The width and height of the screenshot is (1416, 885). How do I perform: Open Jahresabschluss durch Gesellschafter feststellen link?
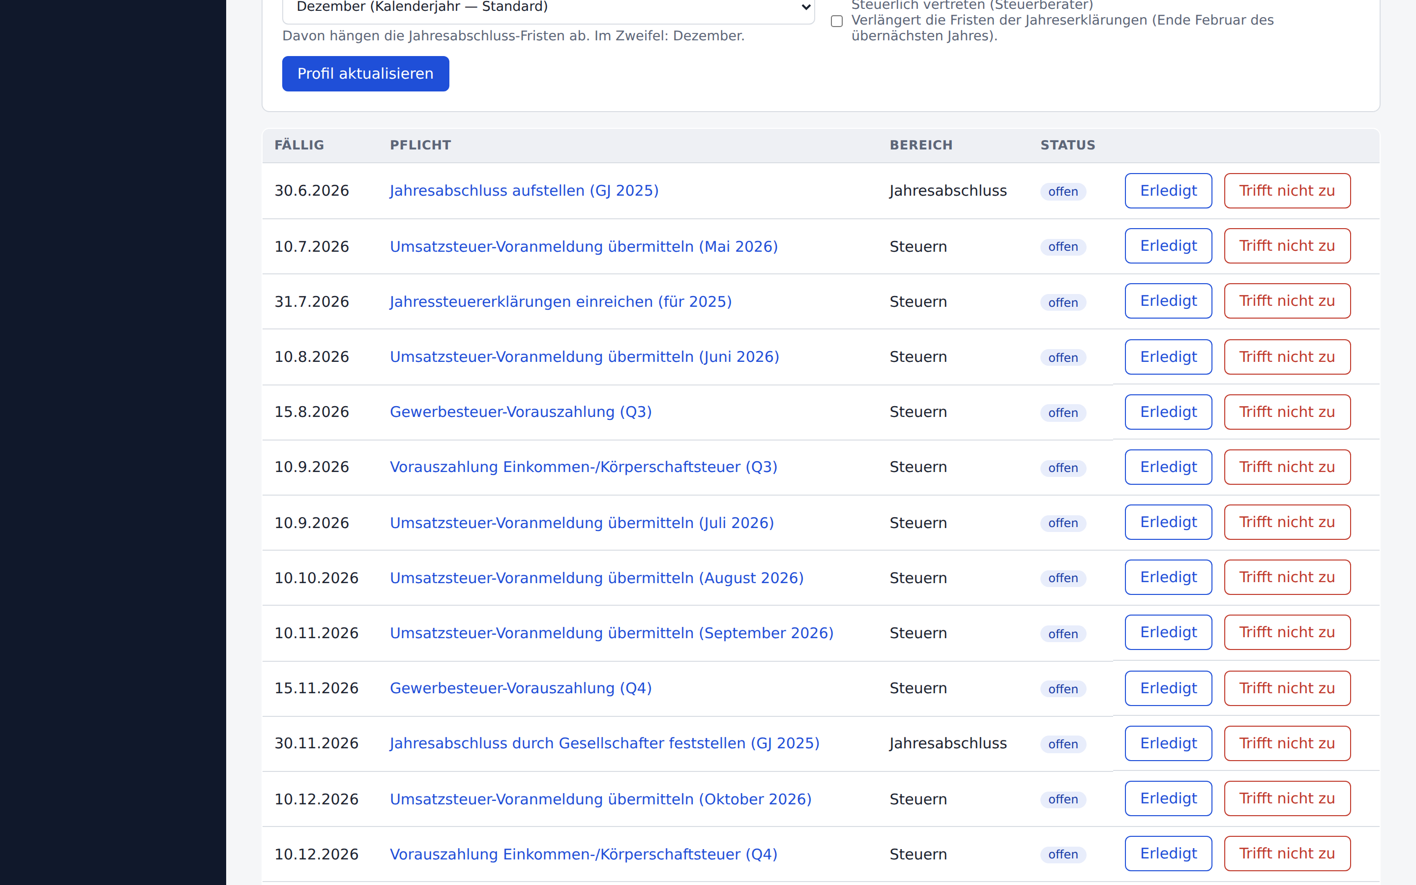point(604,743)
